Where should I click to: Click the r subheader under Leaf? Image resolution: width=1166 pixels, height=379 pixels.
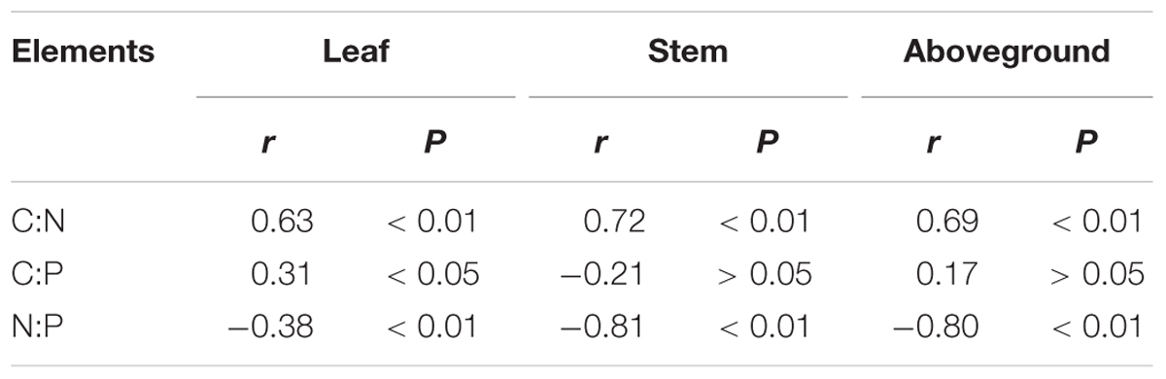(x=267, y=142)
